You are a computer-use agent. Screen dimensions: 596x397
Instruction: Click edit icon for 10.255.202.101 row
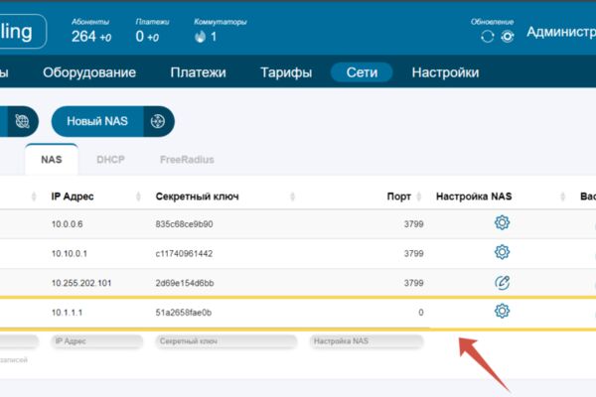tap(502, 282)
